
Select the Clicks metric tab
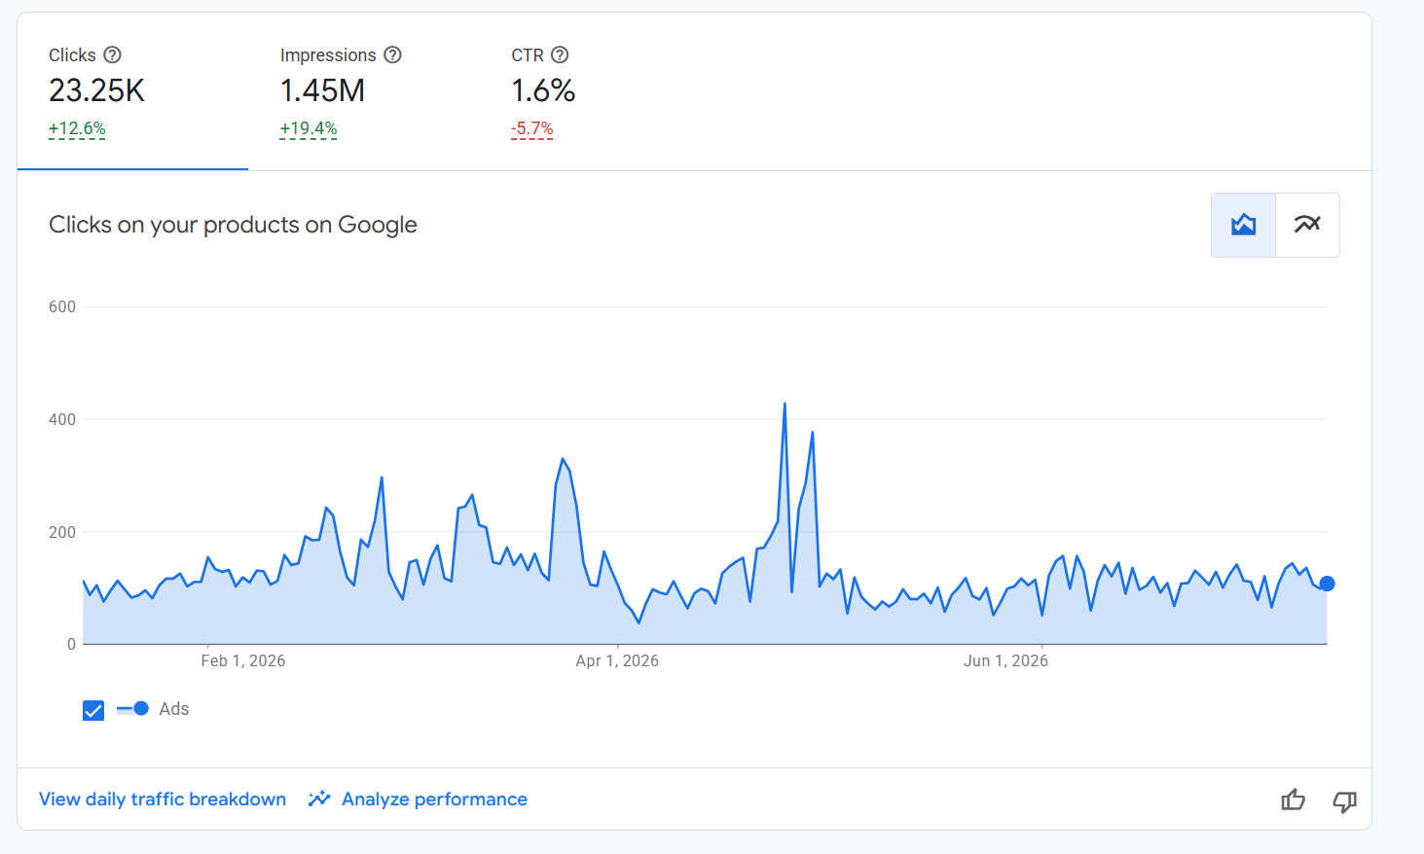[x=132, y=91]
